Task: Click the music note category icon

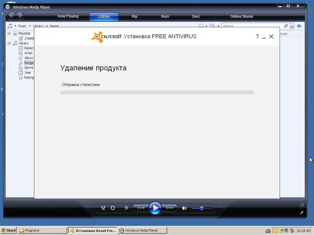Action: [10, 26]
